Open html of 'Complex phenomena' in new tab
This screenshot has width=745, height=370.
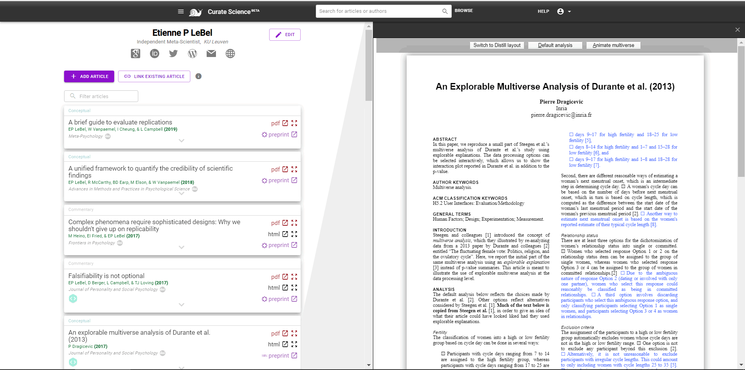[x=285, y=234]
